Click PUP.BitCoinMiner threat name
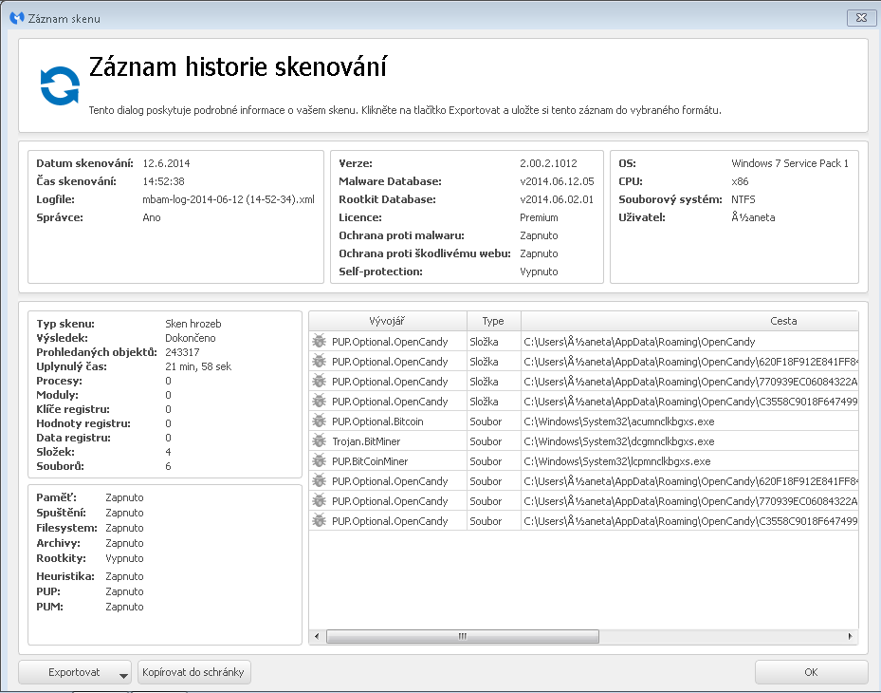 [370, 461]
